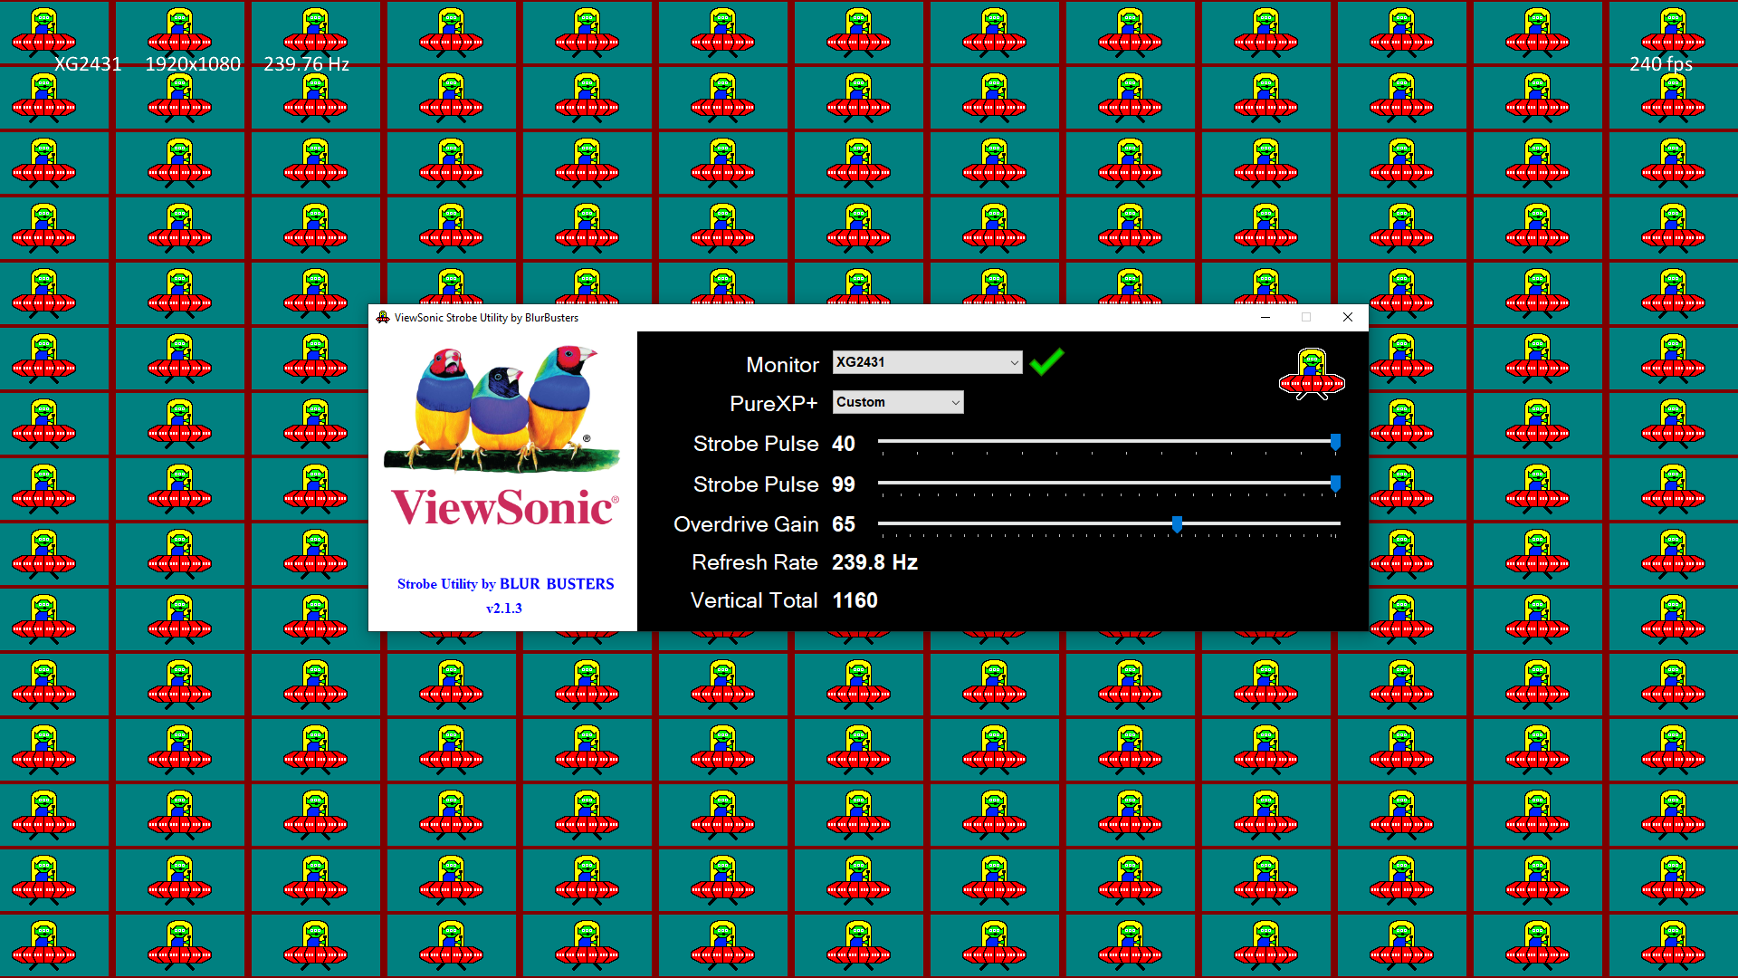Select Custom from PureXP+ dropdown
1738x978 pixels.
click(894, 402)
